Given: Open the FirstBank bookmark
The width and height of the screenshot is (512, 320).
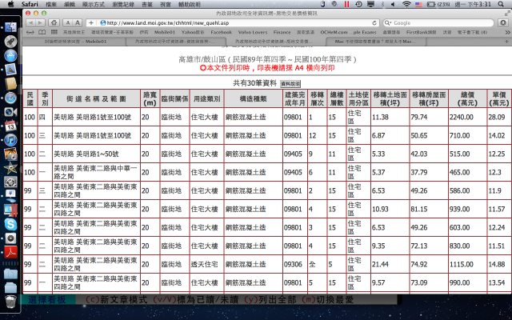Looking at the screenshot, I should pyautogui.click(x=421, y=32).
